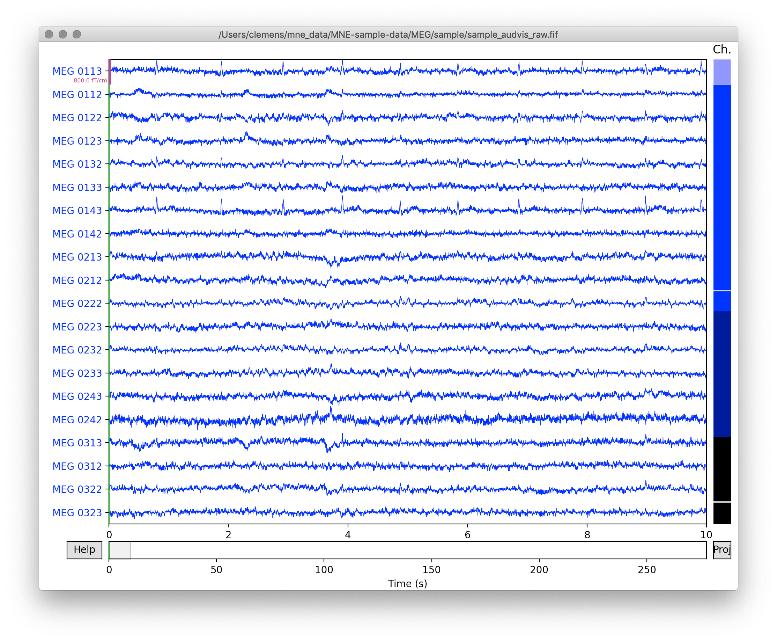Toggle channel label MEG 0242
777x642 pixels.
point(77,420)
